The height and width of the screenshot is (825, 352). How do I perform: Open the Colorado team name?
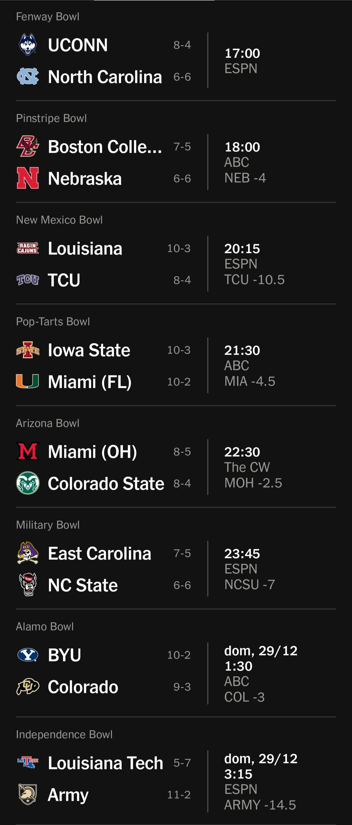[83, 687]
